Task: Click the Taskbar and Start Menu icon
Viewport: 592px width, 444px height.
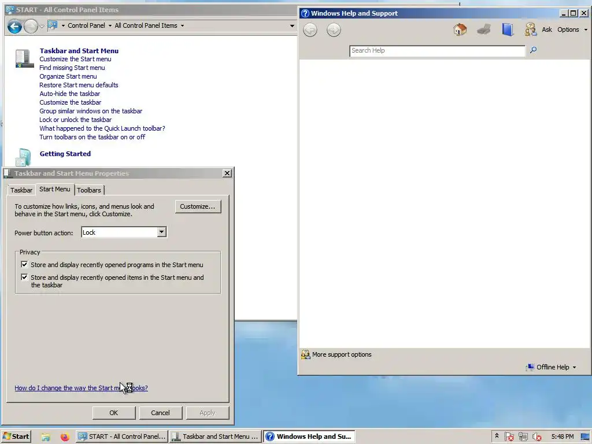Action: point(24,58)
